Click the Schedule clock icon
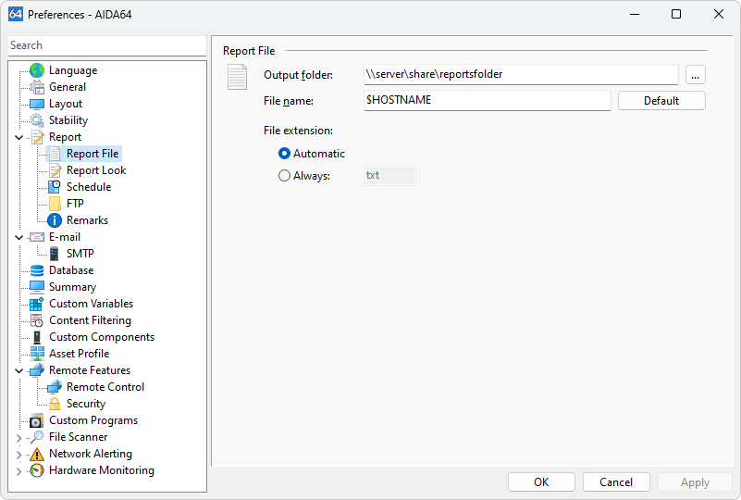Image resolution: width=741 pixels, height=500 pixels. click(x=55, y=187)
